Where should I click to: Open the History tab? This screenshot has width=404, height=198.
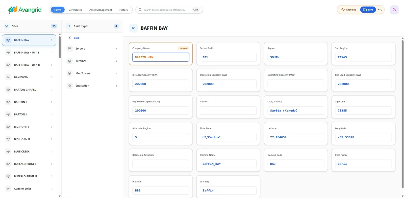click(124, 10)
